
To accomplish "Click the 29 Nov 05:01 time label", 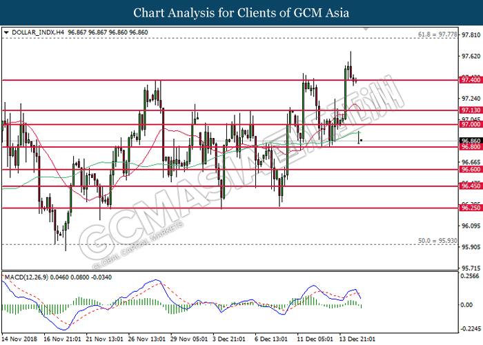I will point(189,339).
